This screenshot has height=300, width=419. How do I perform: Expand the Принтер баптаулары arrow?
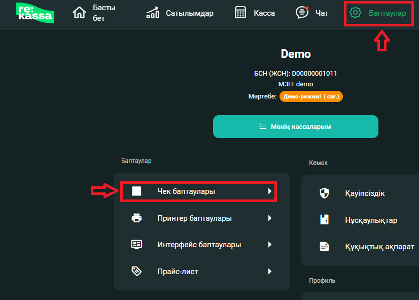point(270,218)
